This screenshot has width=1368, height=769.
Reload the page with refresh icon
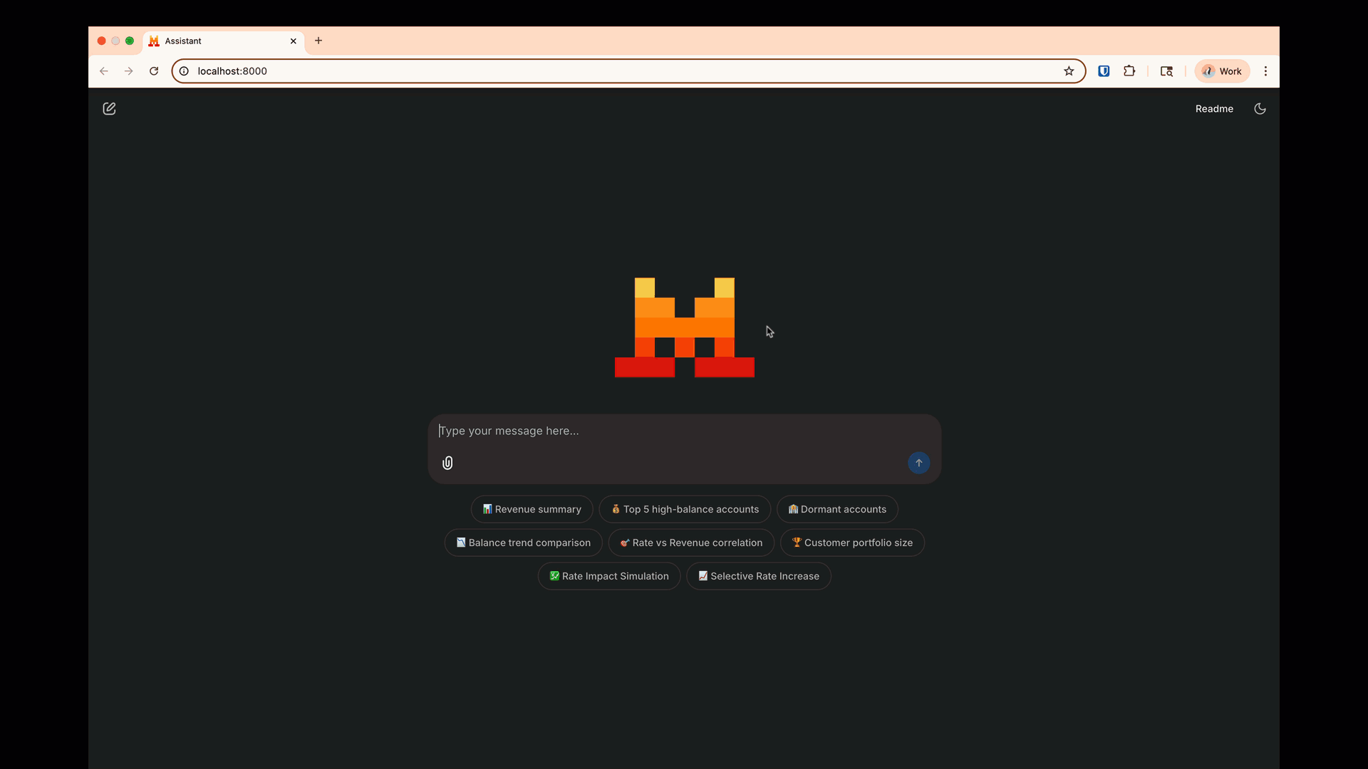pos(154,71)
